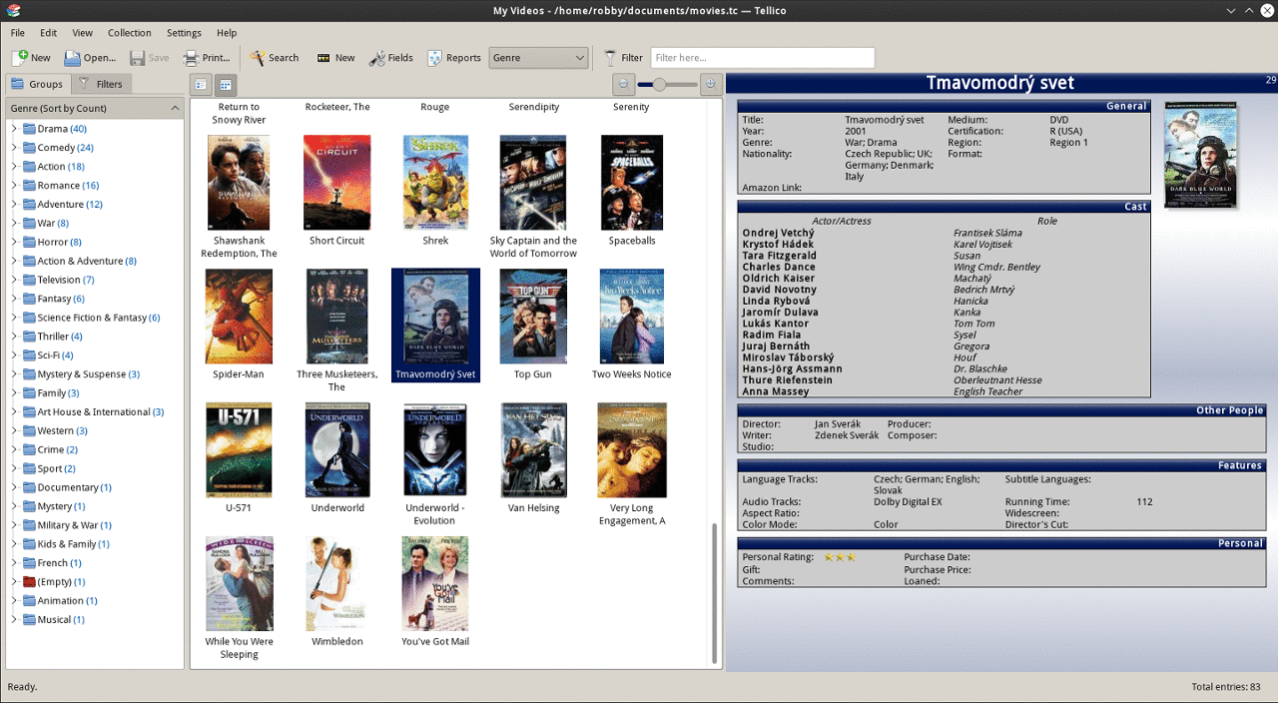
Task: Switch to icon view mode
Action: pyautogui.click(x=226, y=85)
